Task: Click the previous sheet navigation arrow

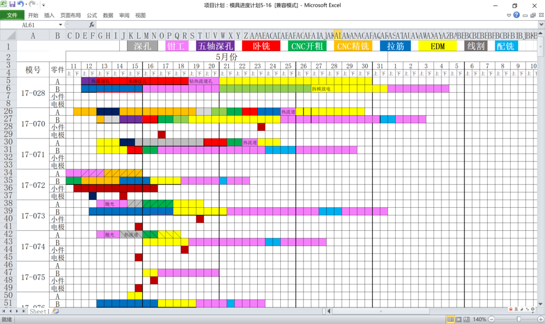Action: (x=10, y=311)
